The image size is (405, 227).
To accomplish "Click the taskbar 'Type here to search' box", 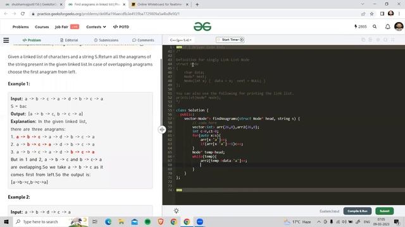I will click(51, 221).
